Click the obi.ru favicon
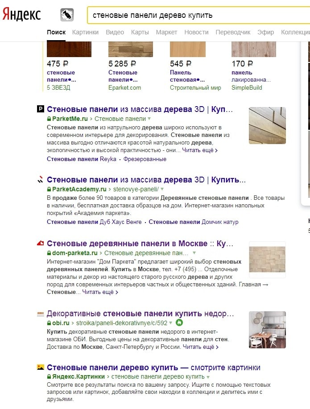The height and width of the screenshot is (409, 310). 41,314
